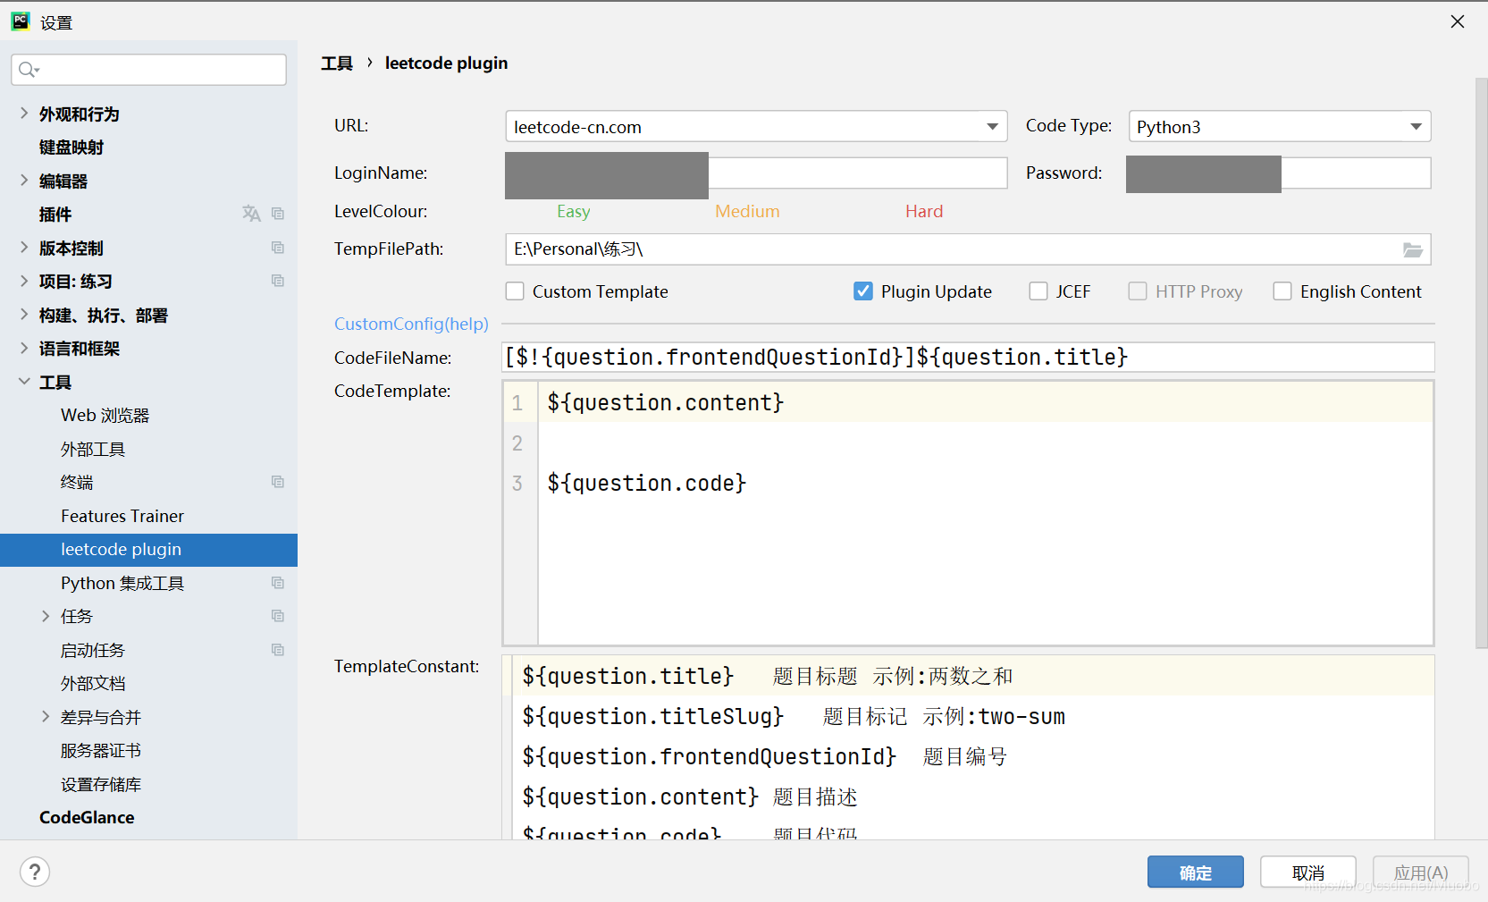Open help with the question mark button
The height and width of the screenshot is (902, 1488).
coord(35,872)
